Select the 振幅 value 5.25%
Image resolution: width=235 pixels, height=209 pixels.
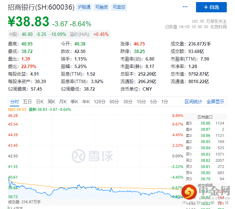click(x=80, y=66)
